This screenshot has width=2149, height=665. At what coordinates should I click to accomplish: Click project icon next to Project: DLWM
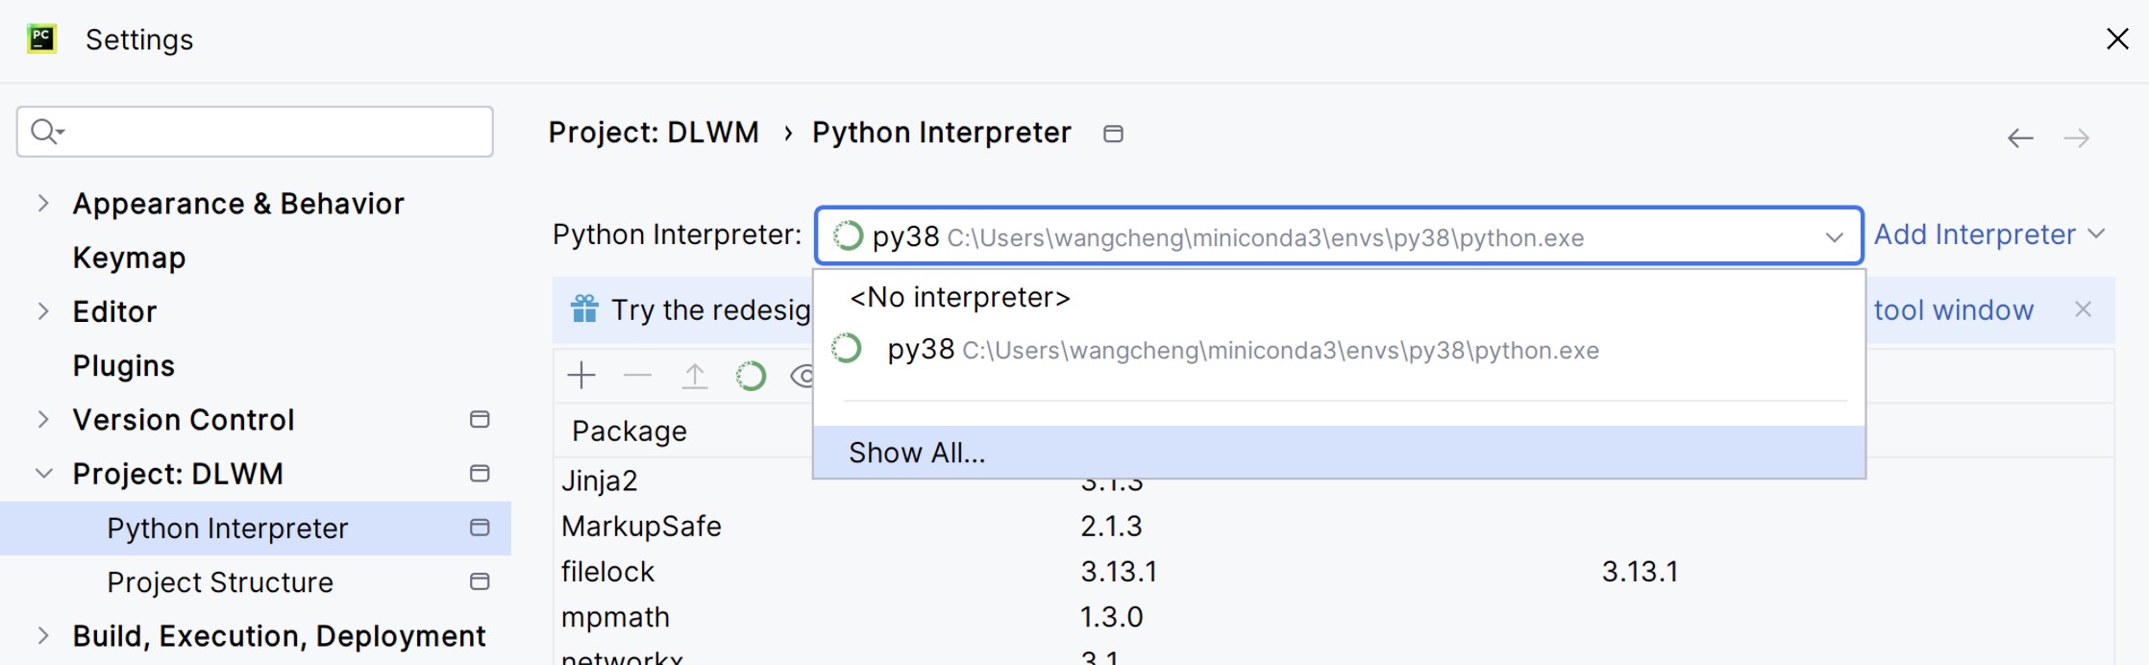480,473
